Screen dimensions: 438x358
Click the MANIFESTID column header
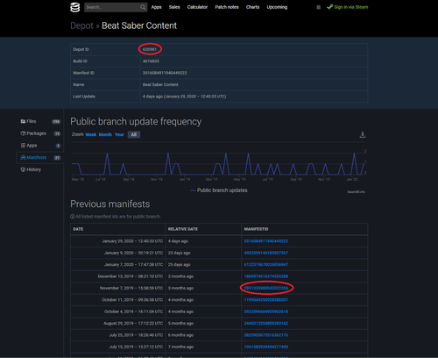tap(305, 229)
